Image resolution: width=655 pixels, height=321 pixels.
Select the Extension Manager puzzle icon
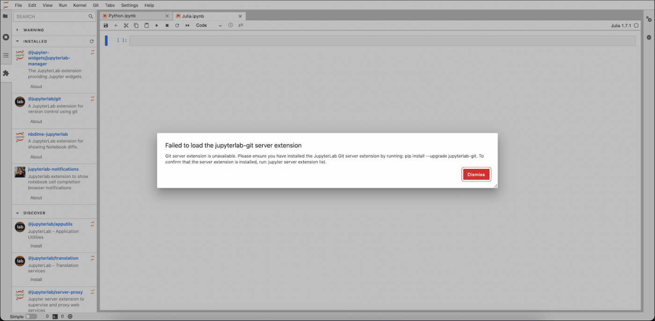(x=6, y=73)
